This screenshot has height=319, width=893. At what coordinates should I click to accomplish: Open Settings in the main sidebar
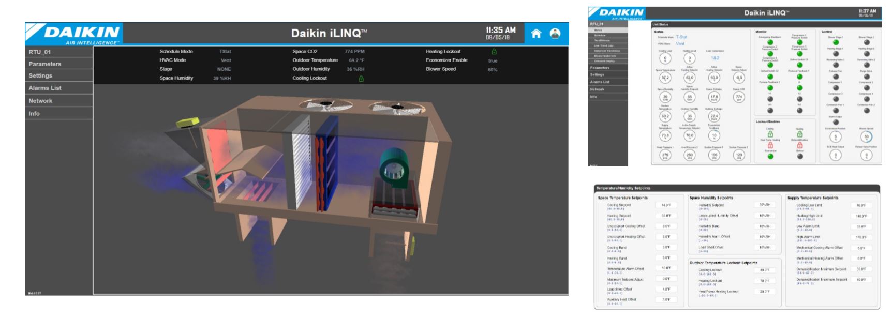tap(59, 76)
